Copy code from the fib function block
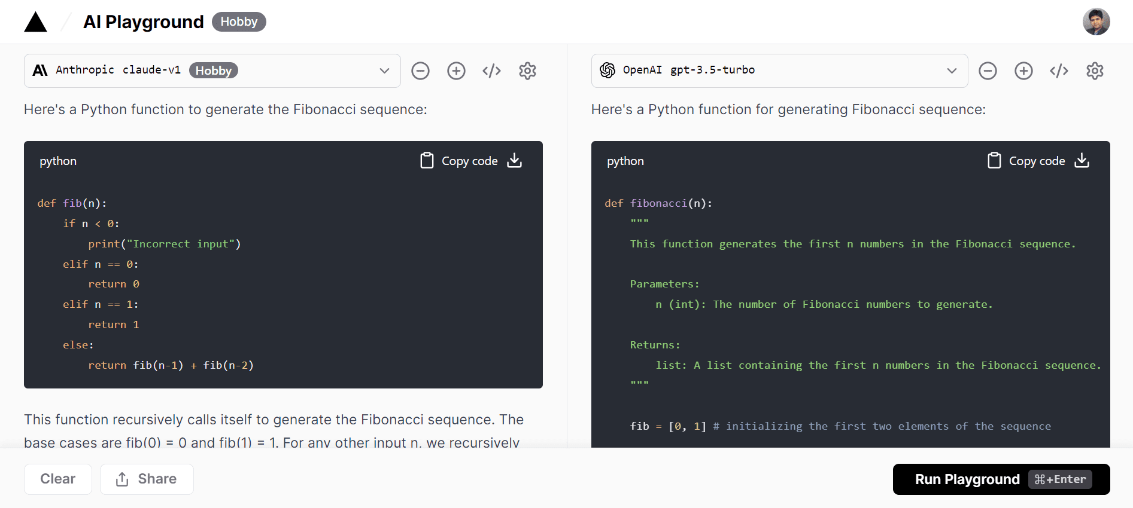 coord(459,161)
